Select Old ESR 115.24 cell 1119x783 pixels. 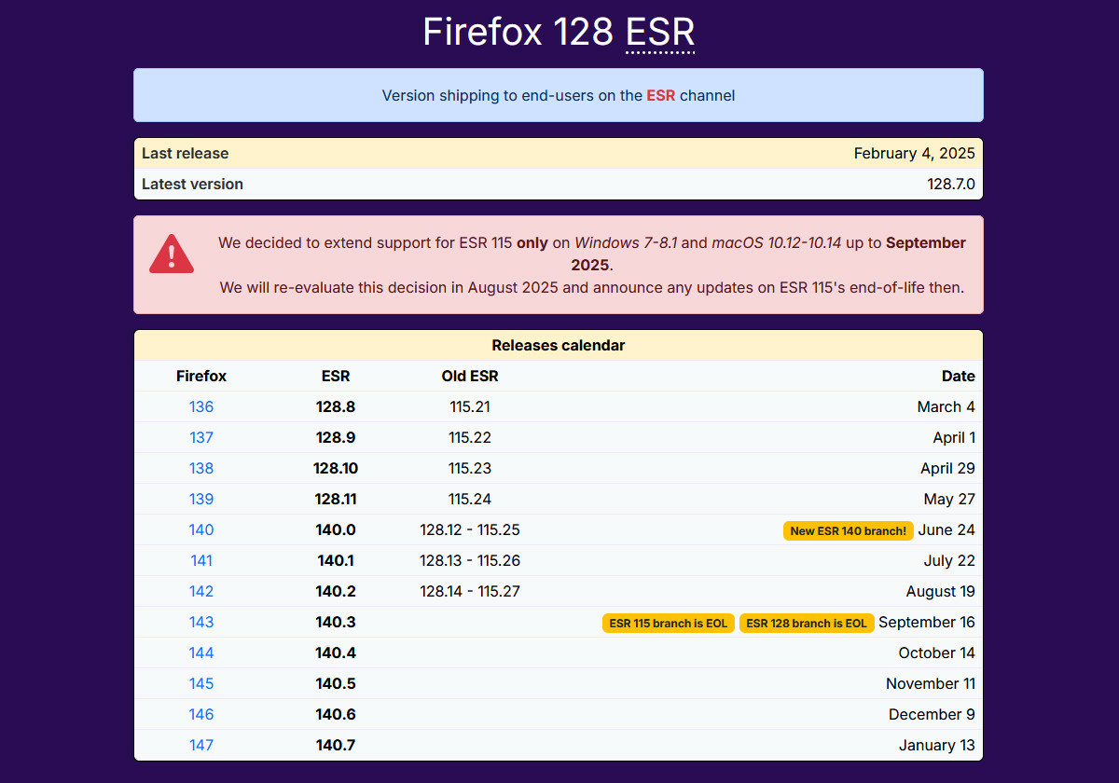pyautogui.click(x=470, y=499)
